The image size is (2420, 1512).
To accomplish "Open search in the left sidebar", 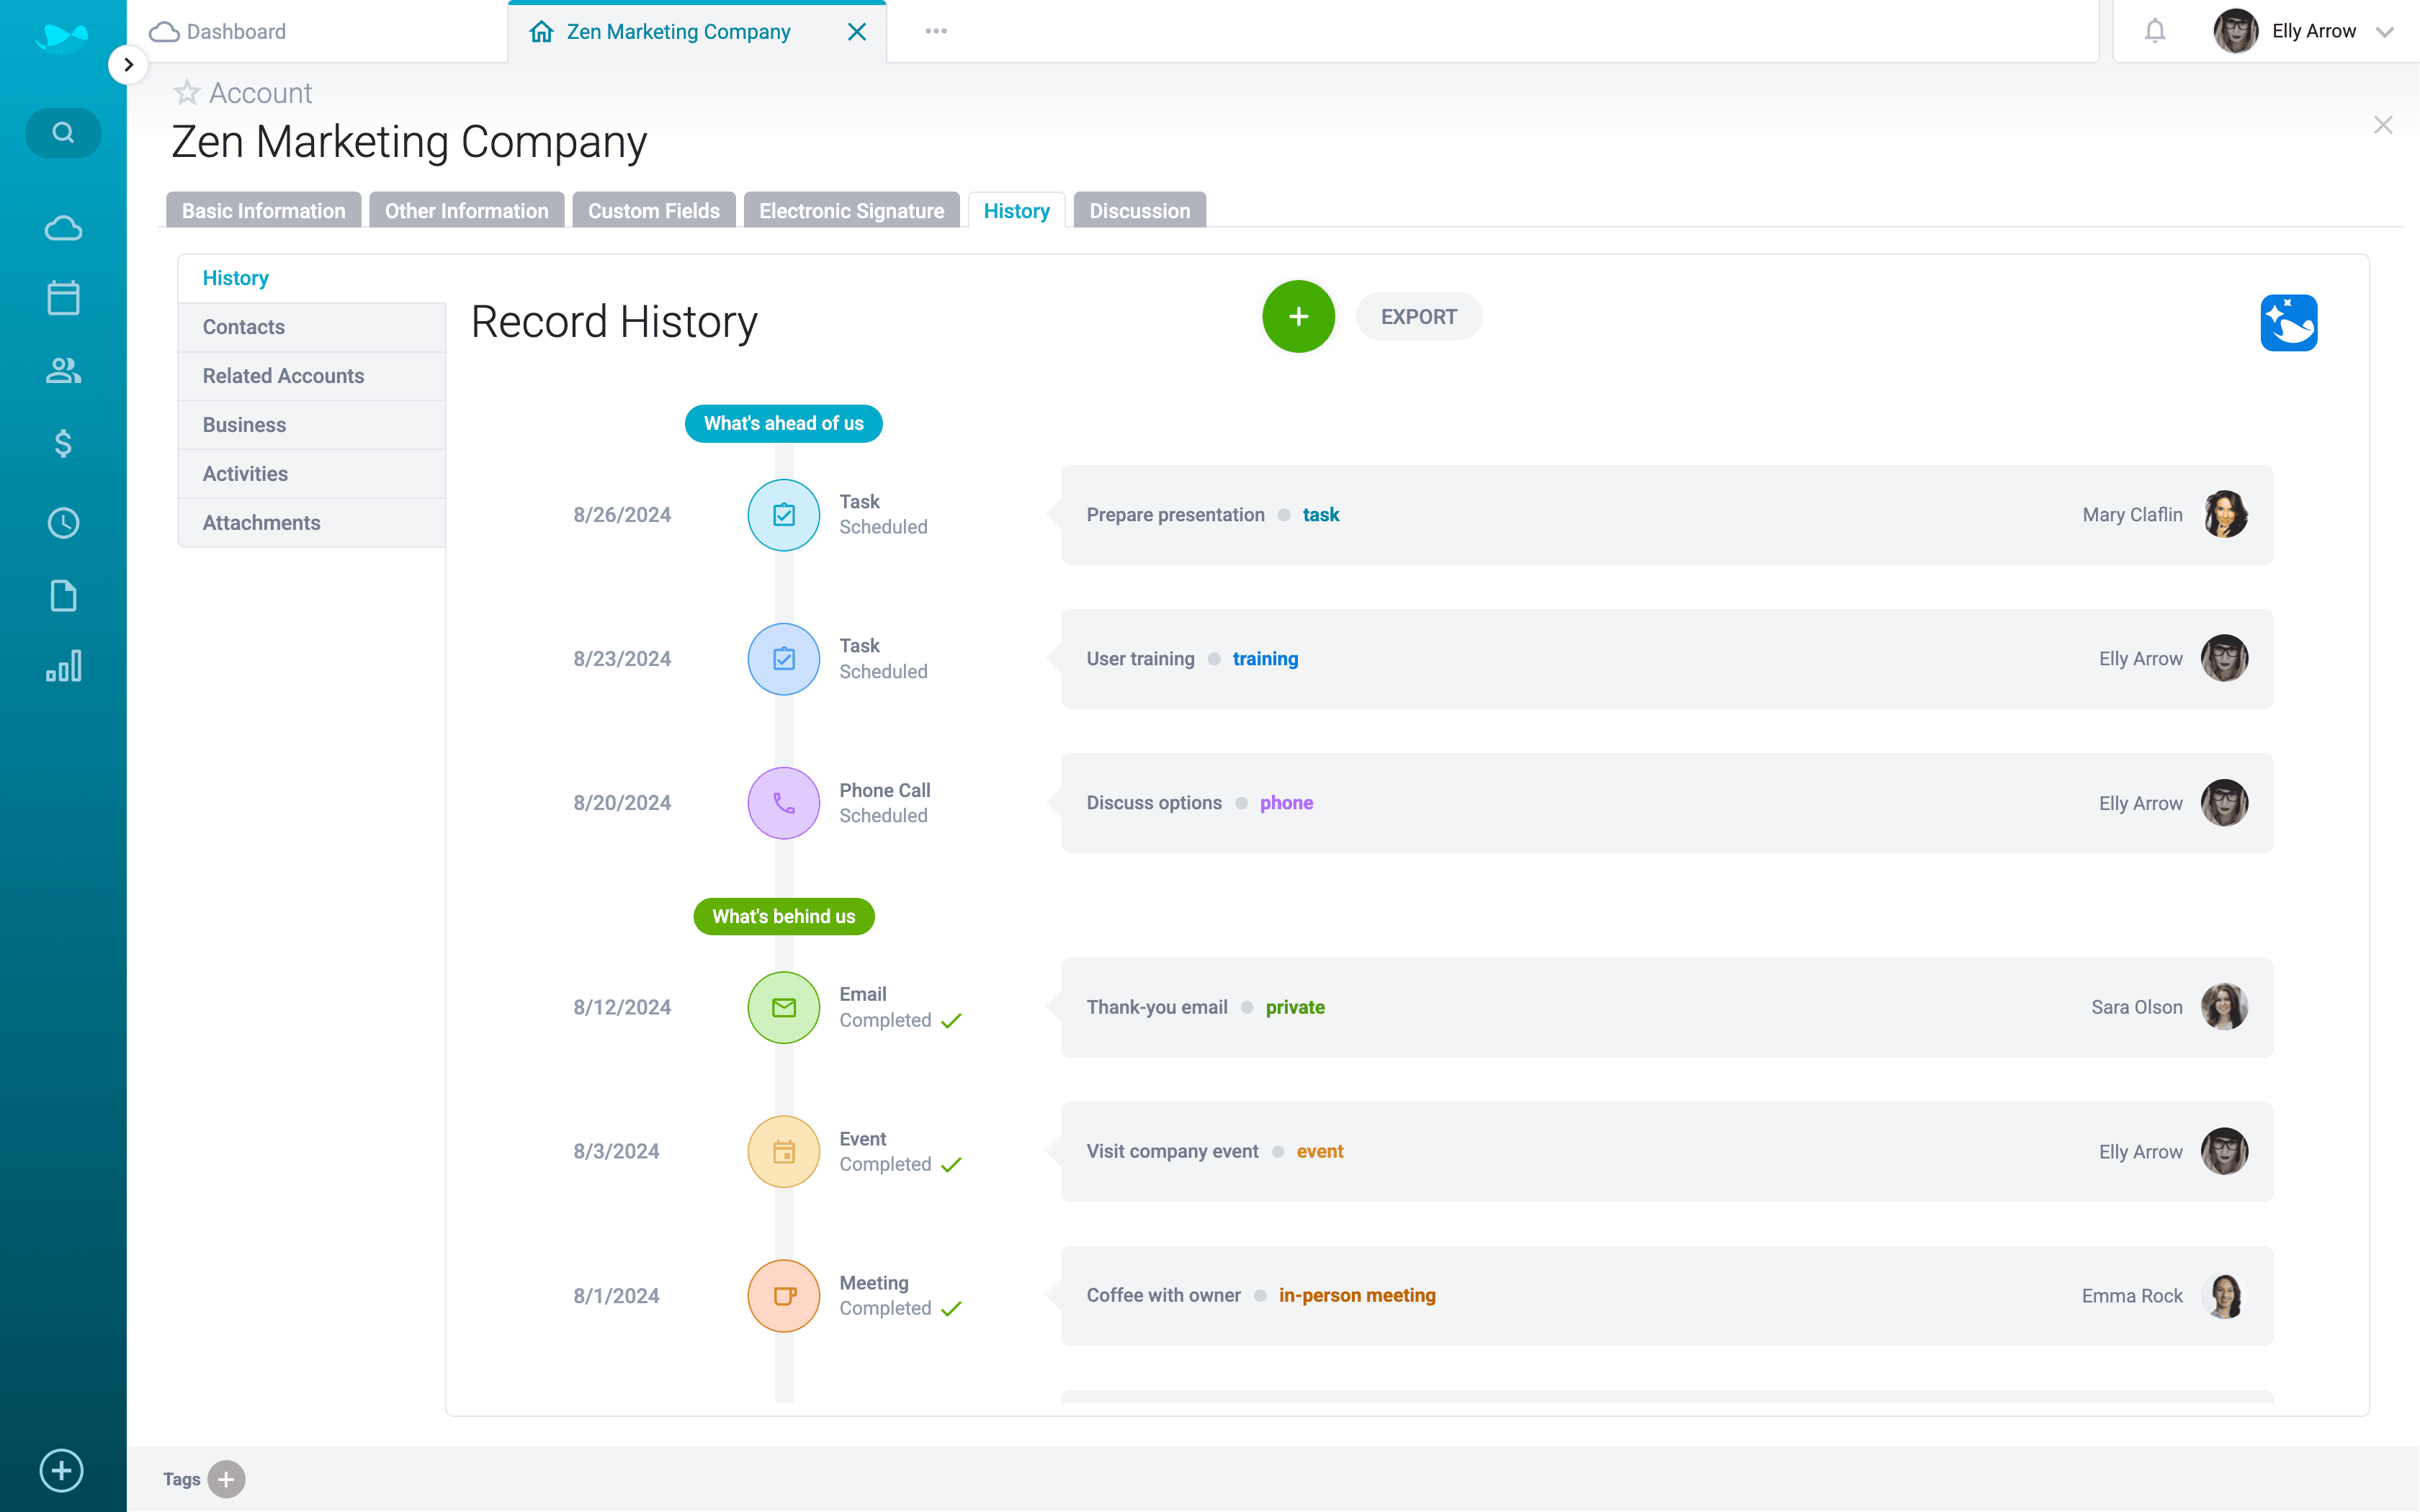I will coord(63,132).
